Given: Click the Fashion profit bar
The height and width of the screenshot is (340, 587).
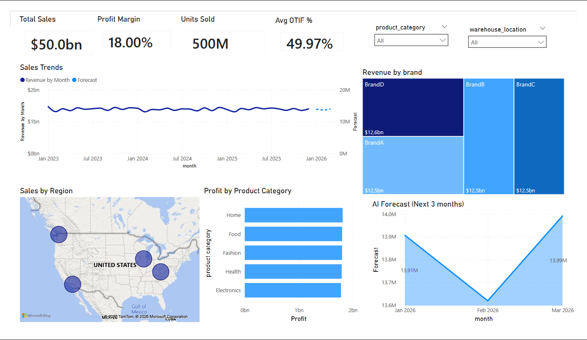Looking at the screenshot, I should (293, 253).
